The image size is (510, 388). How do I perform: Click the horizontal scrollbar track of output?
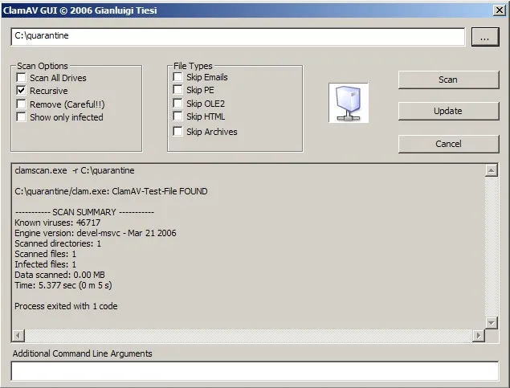(x=248, y=335)
